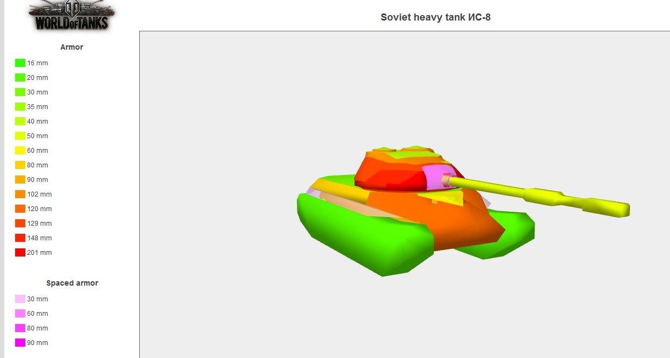Select the 20 mm armor green swatch
Image resolution: width=670 pixels, height=358 pixels.
(20, 78)
